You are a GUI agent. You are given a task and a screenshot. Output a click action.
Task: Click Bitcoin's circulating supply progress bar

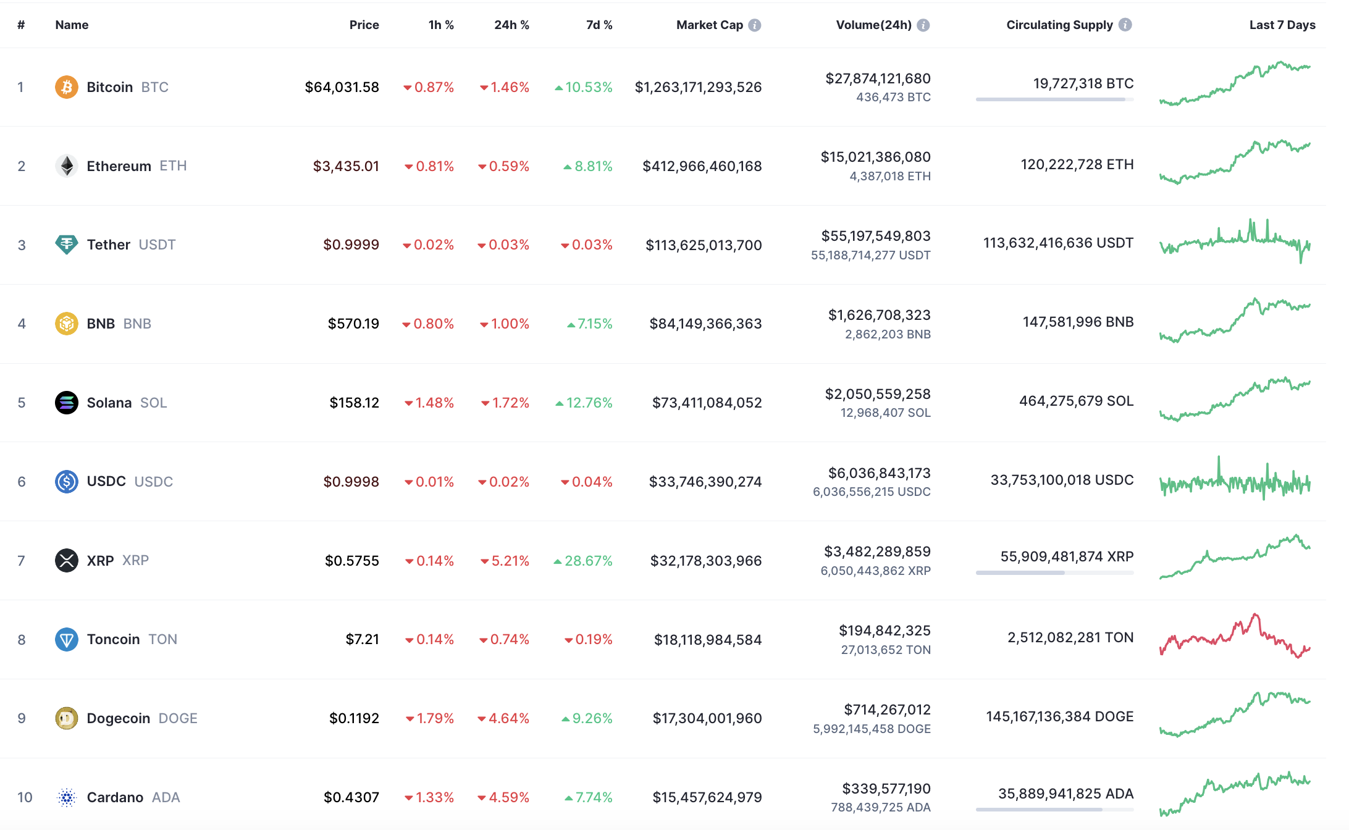(1054, 99)
